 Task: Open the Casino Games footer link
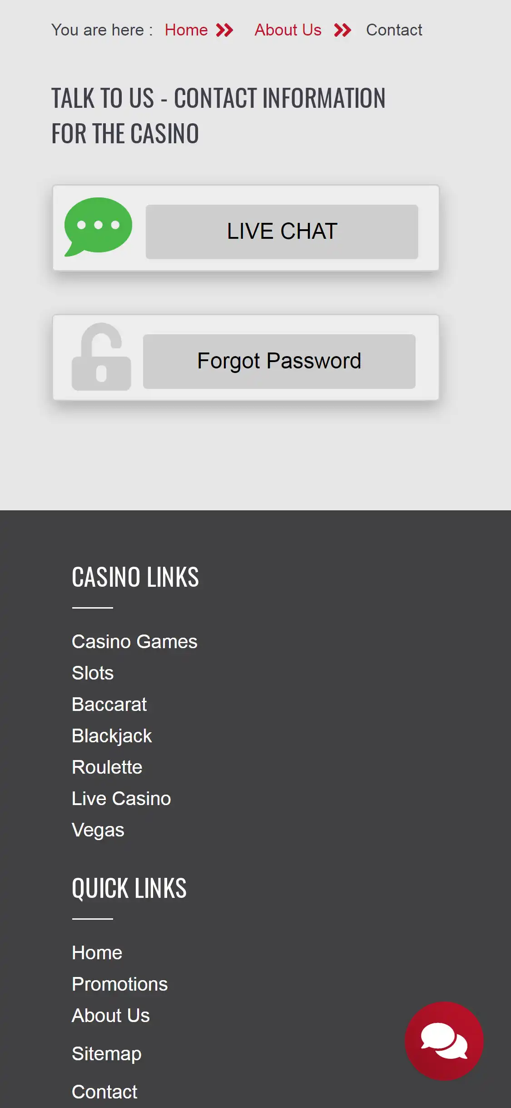pos(134,642)
